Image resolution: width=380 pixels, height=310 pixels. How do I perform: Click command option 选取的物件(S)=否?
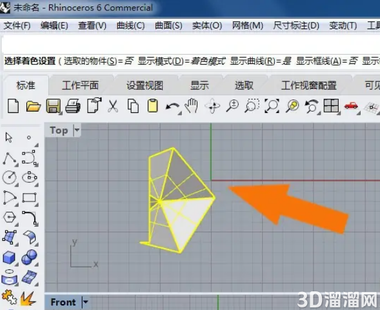click(x=99, y=61)
